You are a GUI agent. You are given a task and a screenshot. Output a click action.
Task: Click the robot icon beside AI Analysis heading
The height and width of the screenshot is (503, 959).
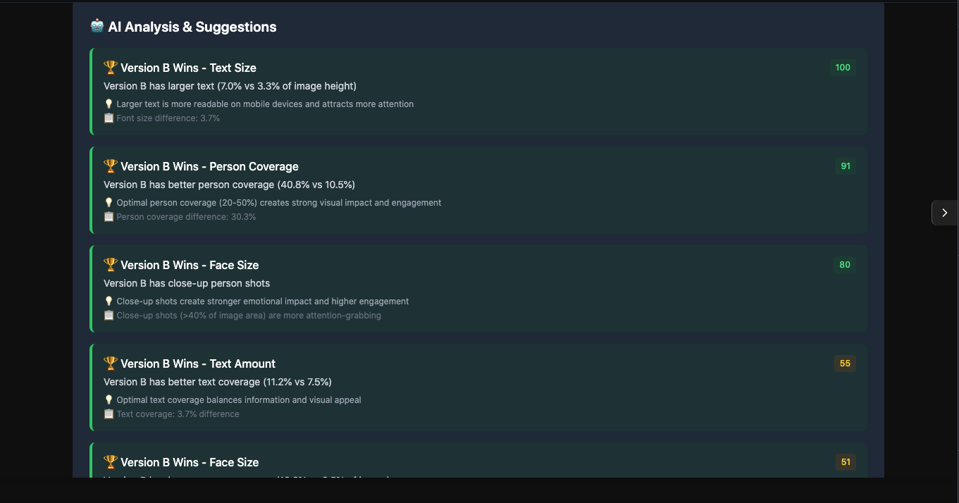click(97, 26)
